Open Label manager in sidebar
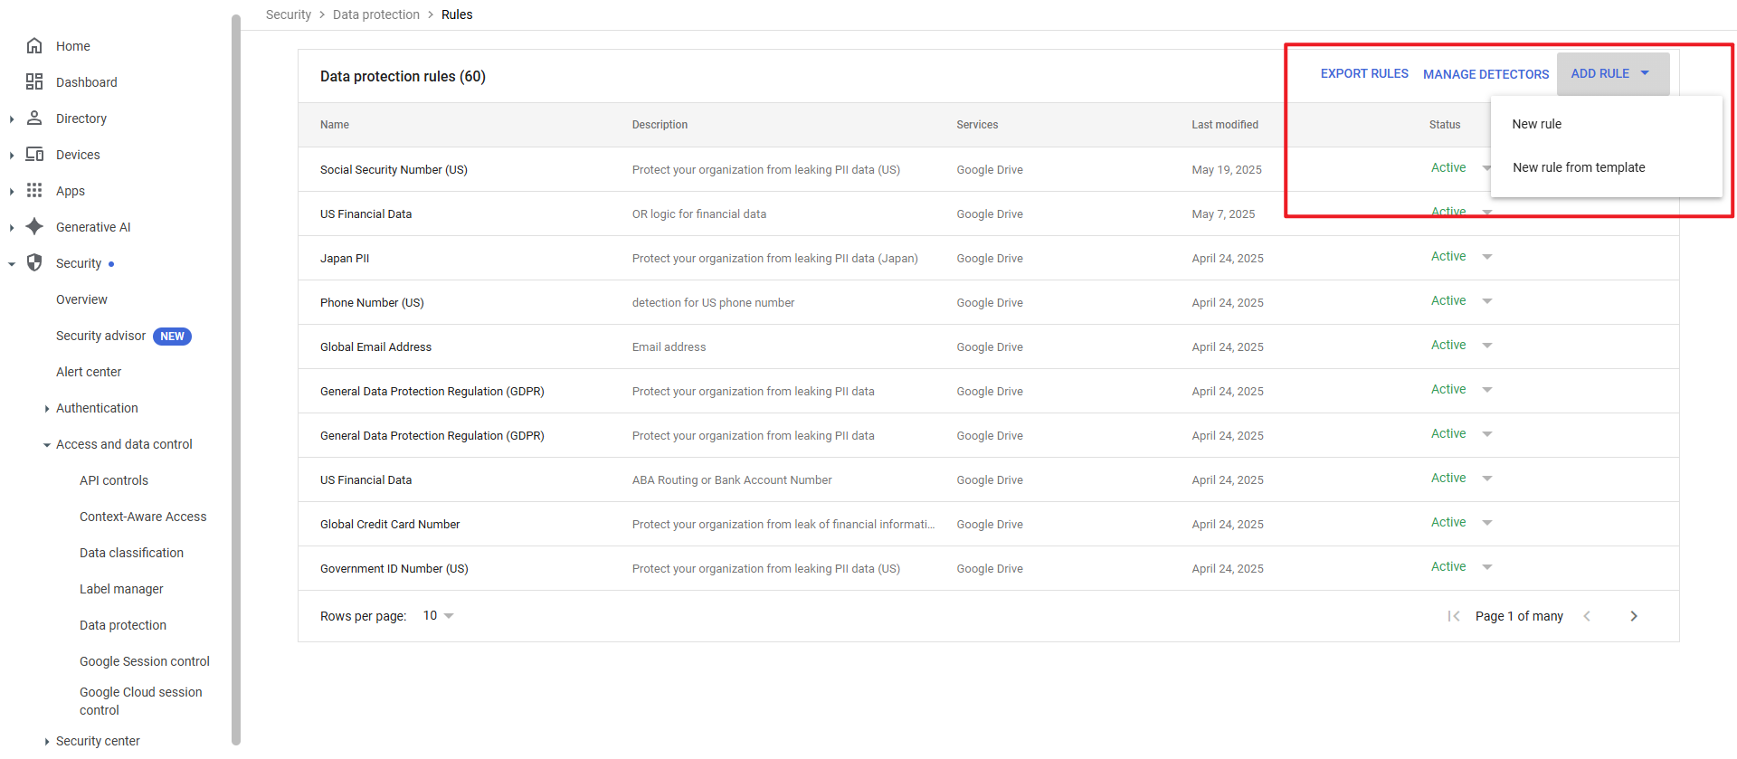Viewport: 1737px width, 759px height. tap(121, 589)
